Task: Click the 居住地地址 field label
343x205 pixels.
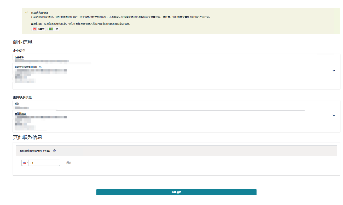Action: coord(20,114)
